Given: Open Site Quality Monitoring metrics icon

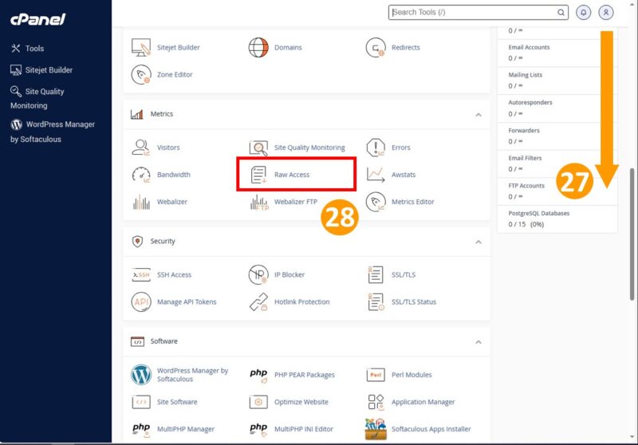Looking at the screenshot, I should 258,148.
